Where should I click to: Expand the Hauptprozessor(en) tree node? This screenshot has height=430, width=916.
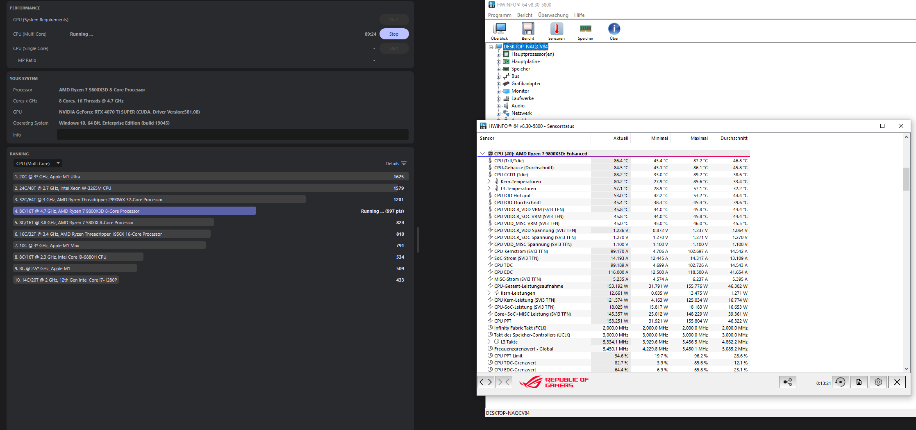coord(498,55)
